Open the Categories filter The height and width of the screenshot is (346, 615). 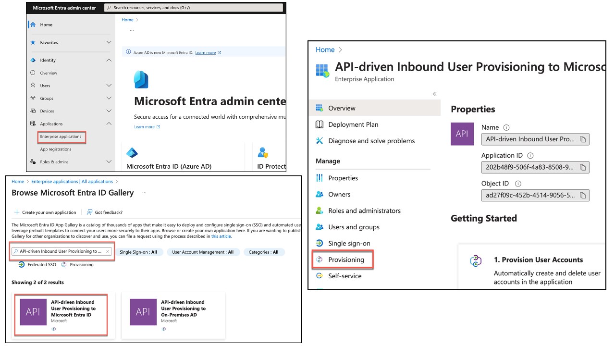point(264,252)
